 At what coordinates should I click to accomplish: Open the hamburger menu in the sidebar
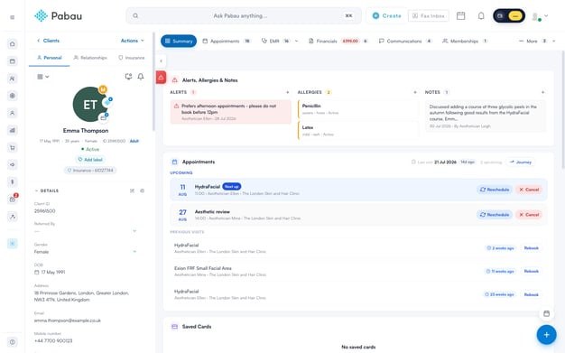(13, 17)
